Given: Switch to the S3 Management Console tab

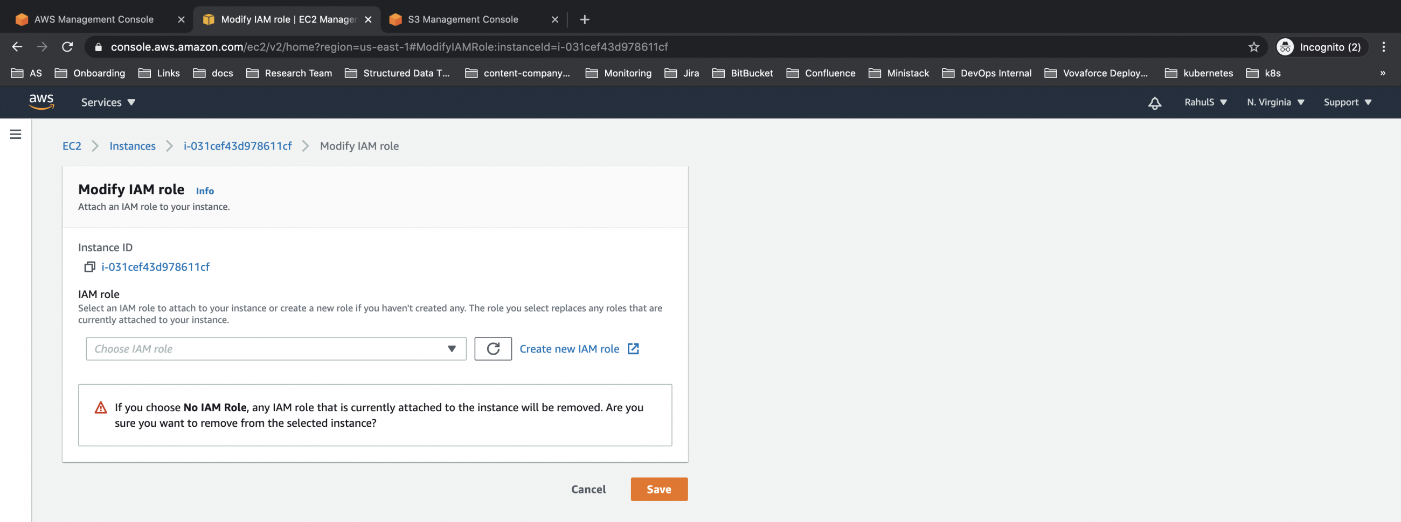Looking at the screenshot, I should 462,19.
